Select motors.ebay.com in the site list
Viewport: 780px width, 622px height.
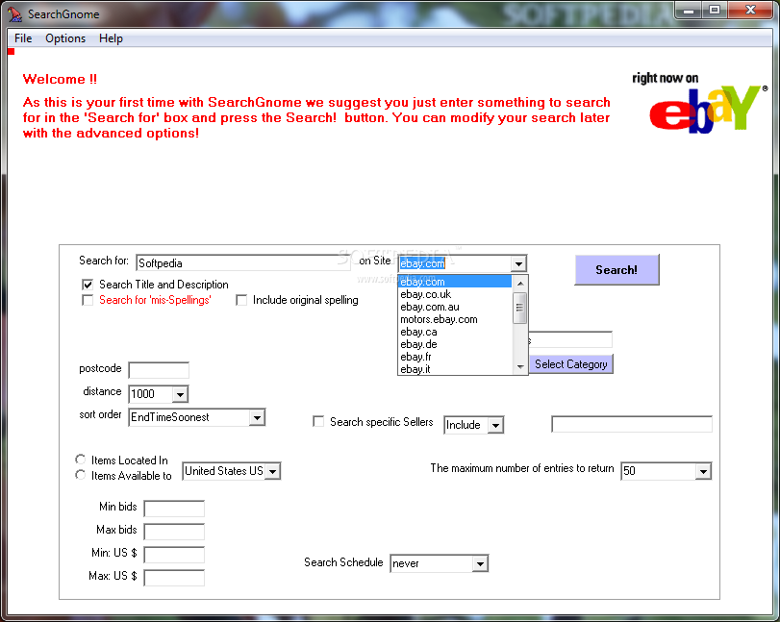click(455, 319)
